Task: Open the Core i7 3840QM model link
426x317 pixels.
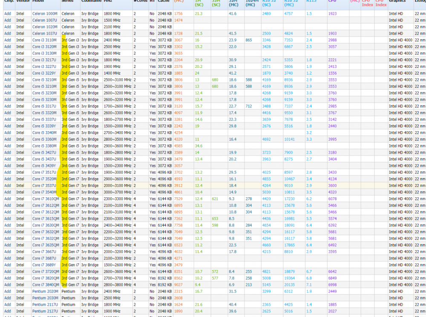Action: pyautogui.click(x=46, y=285)
